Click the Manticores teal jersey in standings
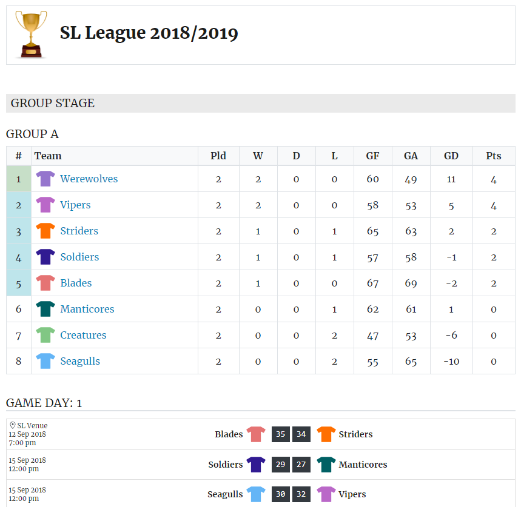This screenshot has height=507, width=521. tap(45, 309)
